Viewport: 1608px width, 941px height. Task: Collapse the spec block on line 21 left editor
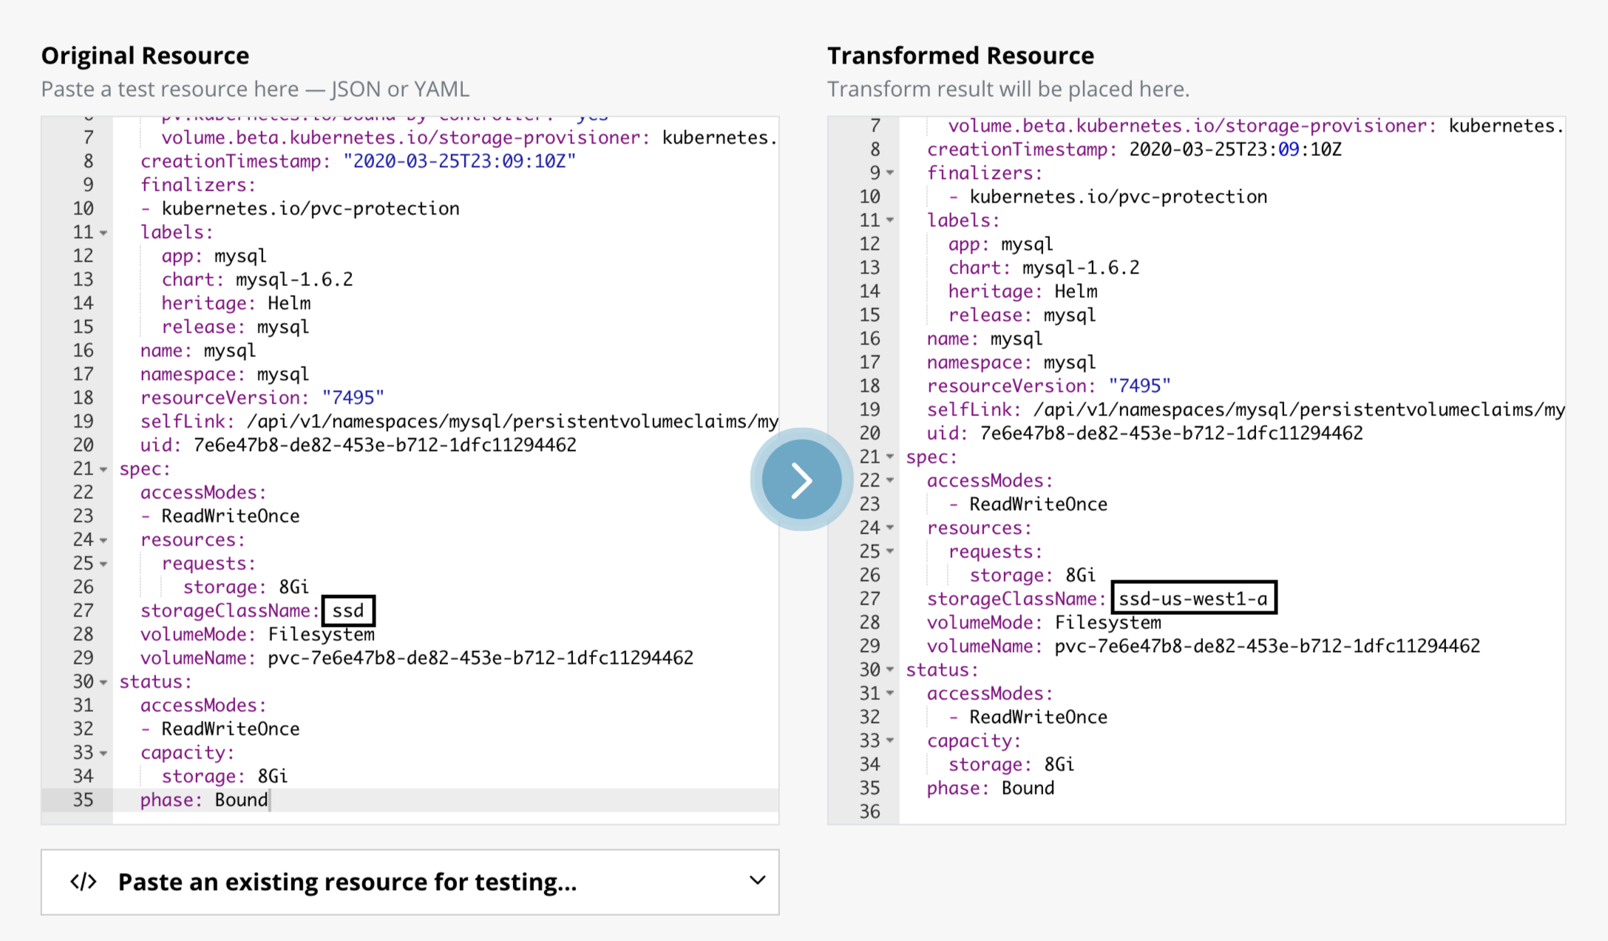[x=103, y=468]
